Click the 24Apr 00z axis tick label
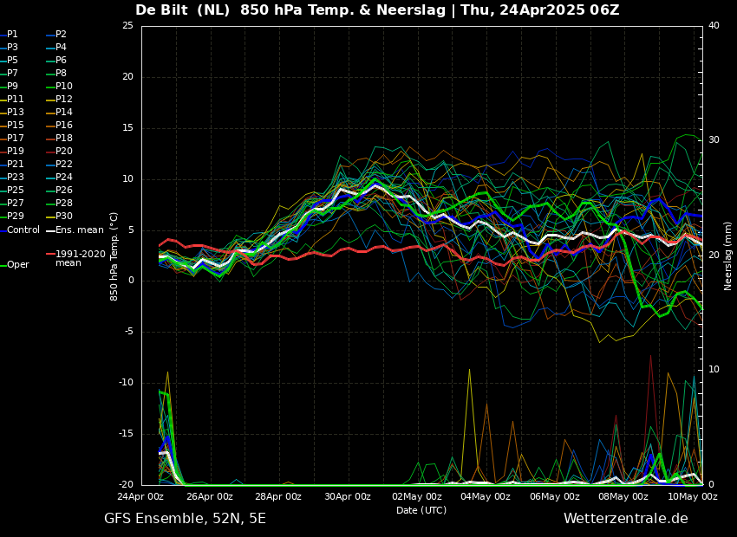The image size is (737, 537). point(141,496)
